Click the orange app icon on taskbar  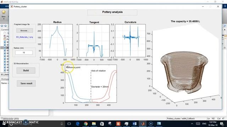(x=118, y=124)
